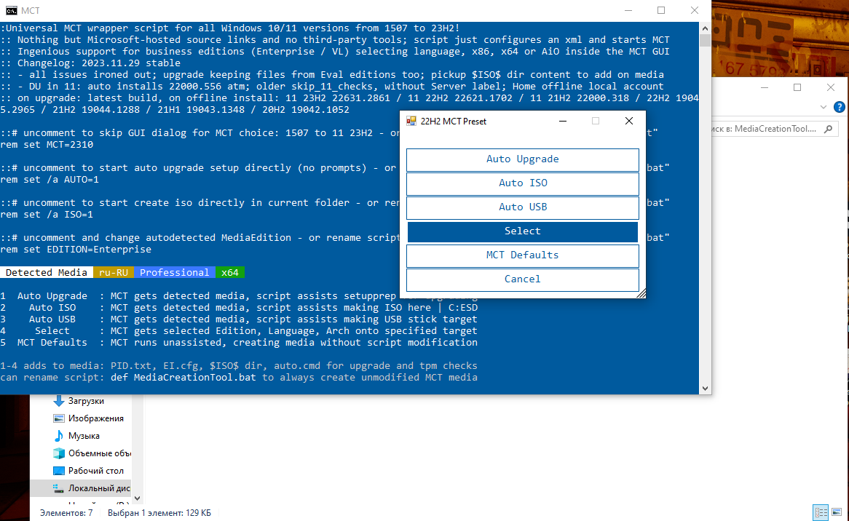Cancel the 22H2 MCT Preset dialog
Screen dimensions: 849x521
coord(522,279)
